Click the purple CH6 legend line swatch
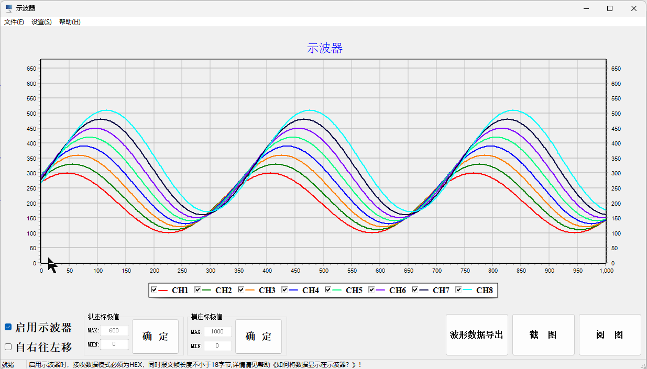This screenshot has width=647, height=369. pyautogui.click(x=380, y=290)
